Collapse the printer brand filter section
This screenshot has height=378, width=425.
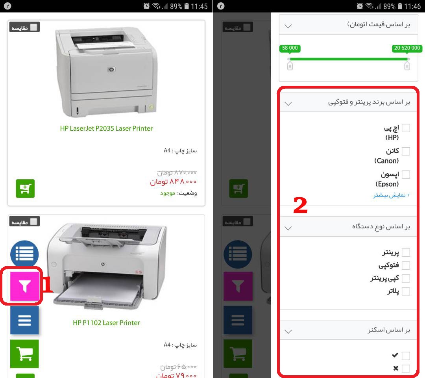288,104
